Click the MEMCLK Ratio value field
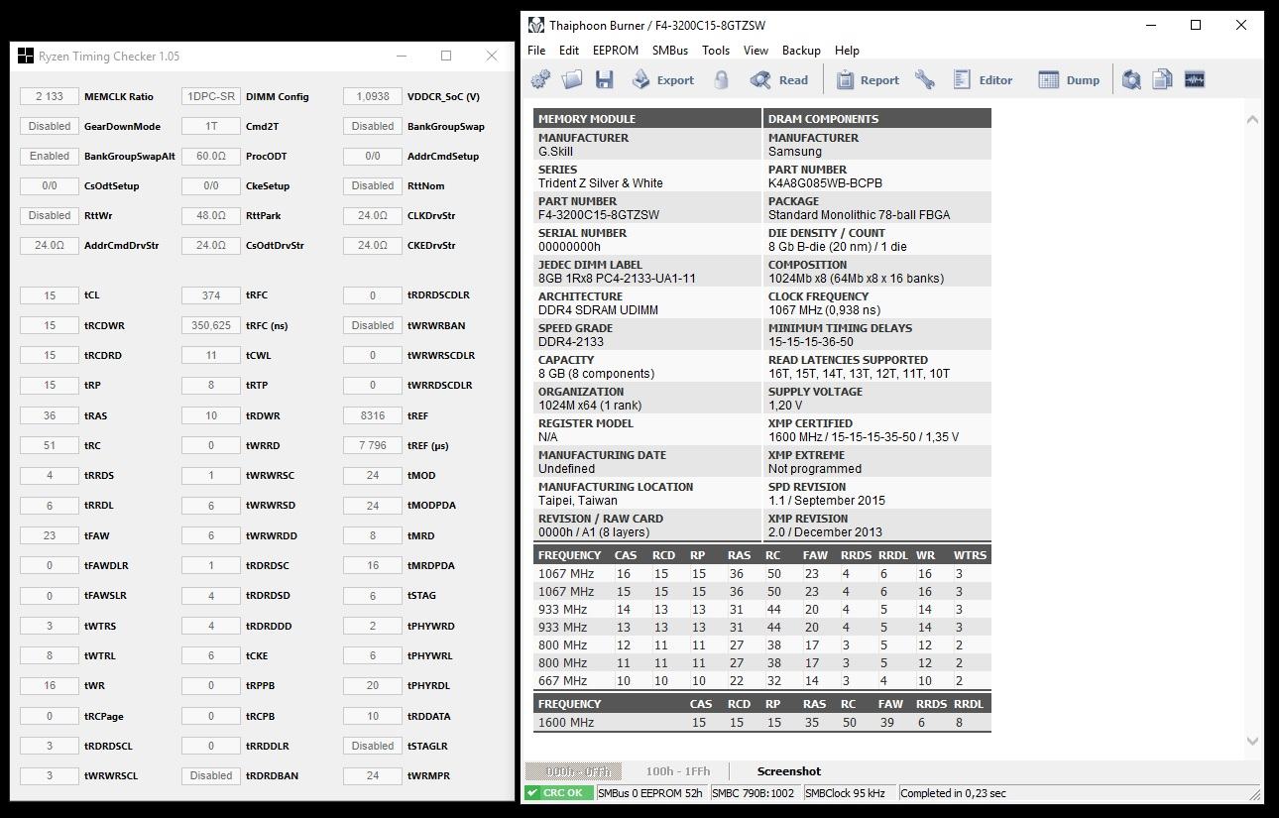The image size is (1279, 818). (x=50, y=96)
